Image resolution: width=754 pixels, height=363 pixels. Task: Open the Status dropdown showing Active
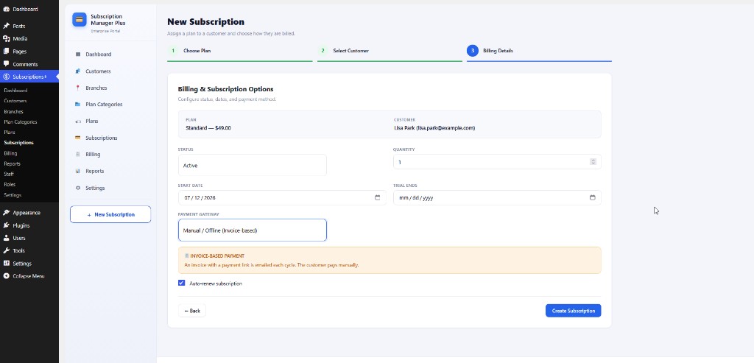(x=252, y=165)
